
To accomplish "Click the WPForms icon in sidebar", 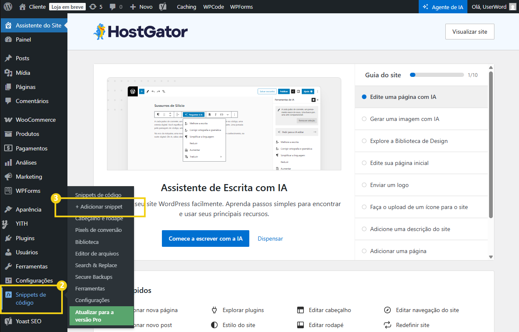I will click(x=8, y=191).
